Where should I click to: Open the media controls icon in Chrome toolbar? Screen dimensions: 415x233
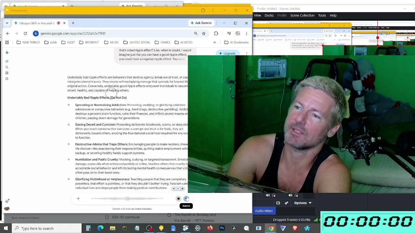(x=229, y=33)
